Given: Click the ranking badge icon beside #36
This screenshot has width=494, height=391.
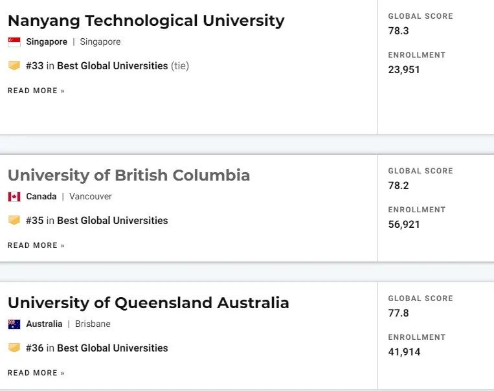Looking at the screenshot, I should (14, 348).
